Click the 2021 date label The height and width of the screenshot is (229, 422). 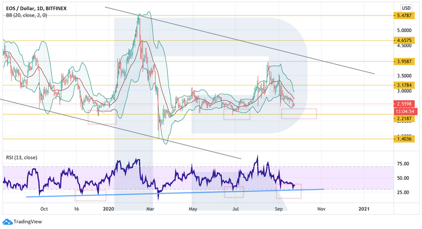(x=364, y=209)
